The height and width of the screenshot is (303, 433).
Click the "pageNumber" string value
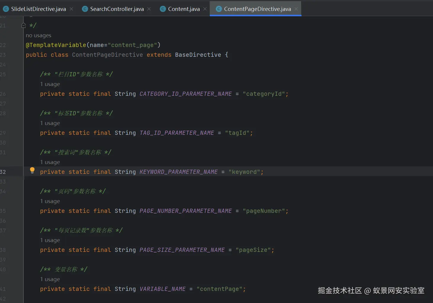(264, 211)
